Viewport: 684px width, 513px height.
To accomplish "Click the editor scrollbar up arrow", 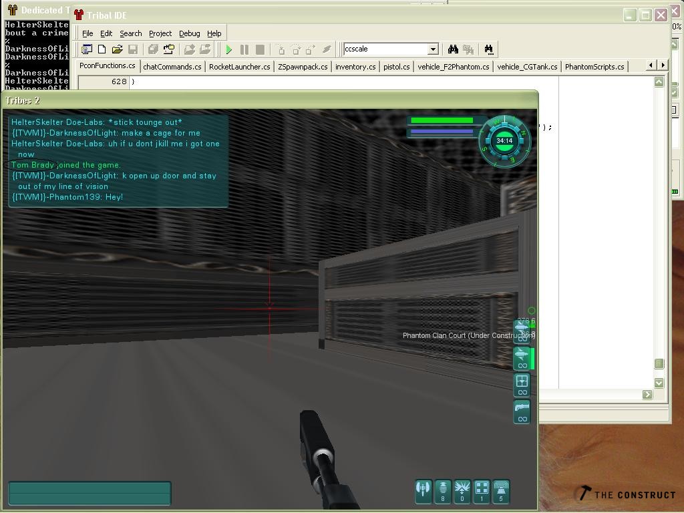I will [x=659, y=81].
